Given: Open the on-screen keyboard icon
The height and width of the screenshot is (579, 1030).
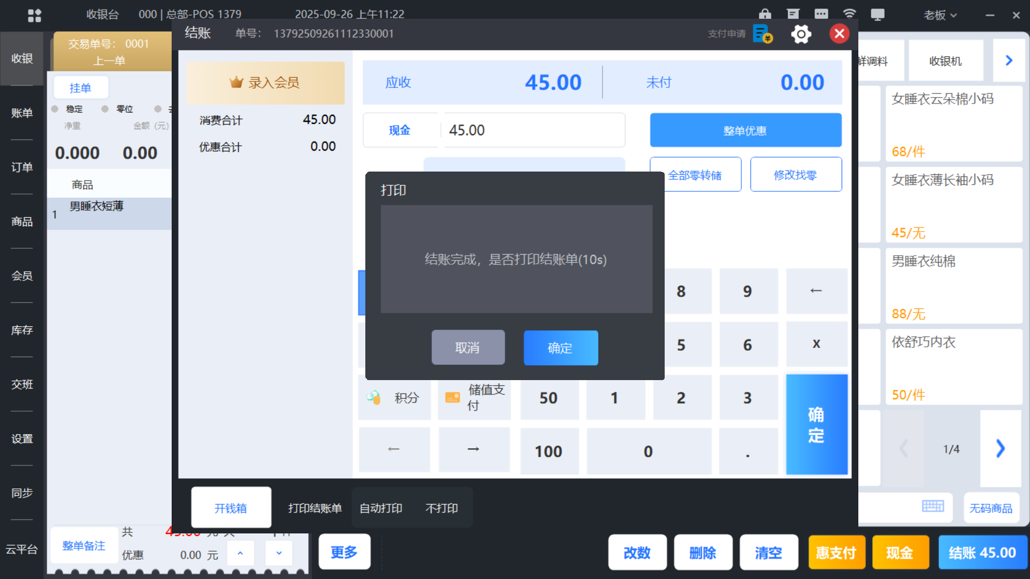Looking at the screenshot, I should pyautogui.click(x=933, y=507).
